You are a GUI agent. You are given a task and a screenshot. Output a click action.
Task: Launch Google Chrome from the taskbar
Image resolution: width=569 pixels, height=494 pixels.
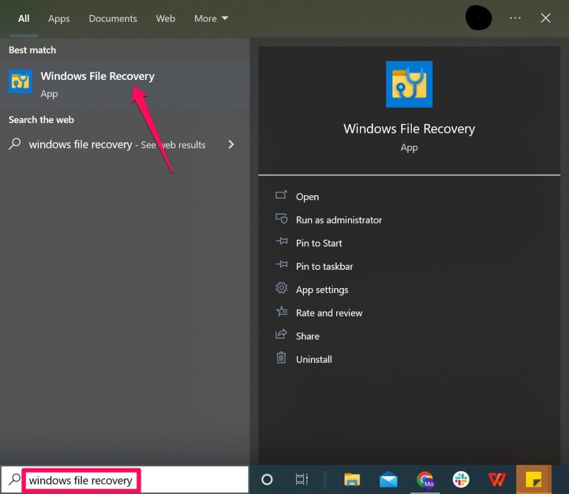(425, 479)
